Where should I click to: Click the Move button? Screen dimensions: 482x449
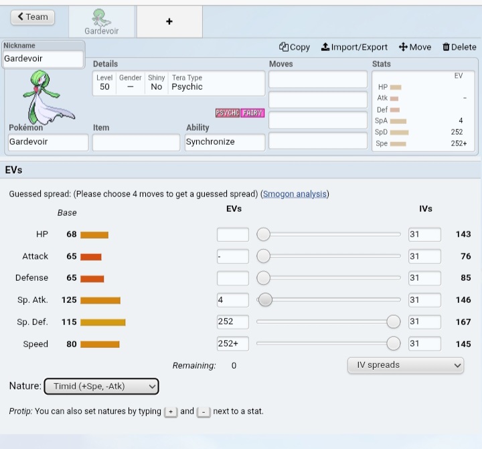point(415,47)
